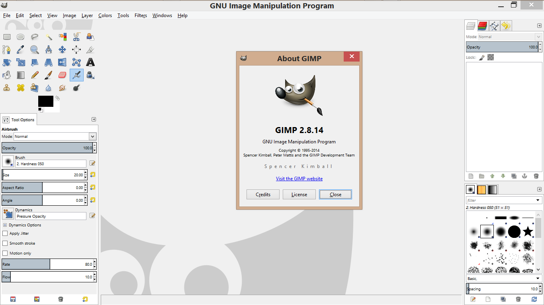
Task: Open the File menu
Action: 7,15
